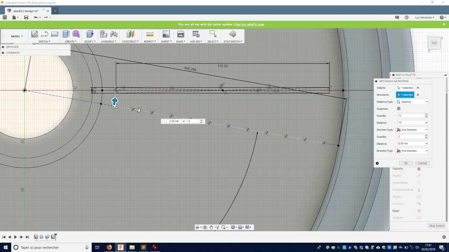Click the Add-Ins scripts icon

point(196,34)
